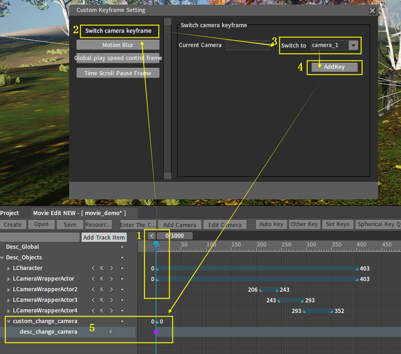The image size is (401, 354).
Task: Open the Switch to camera dropdown
Action: tap(353, 45)
